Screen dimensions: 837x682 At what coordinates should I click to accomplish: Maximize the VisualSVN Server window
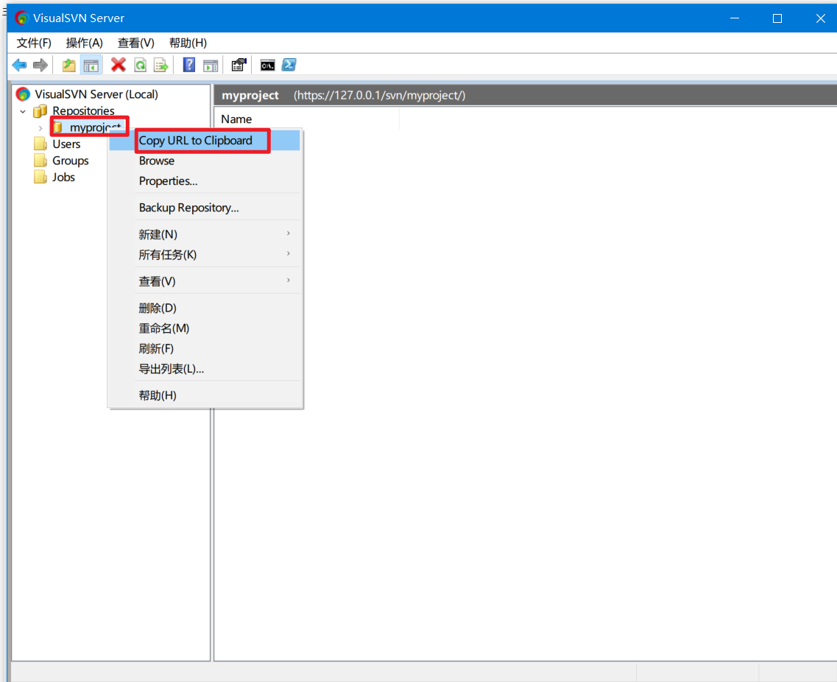pyautogui.click(x=777, y=18)
